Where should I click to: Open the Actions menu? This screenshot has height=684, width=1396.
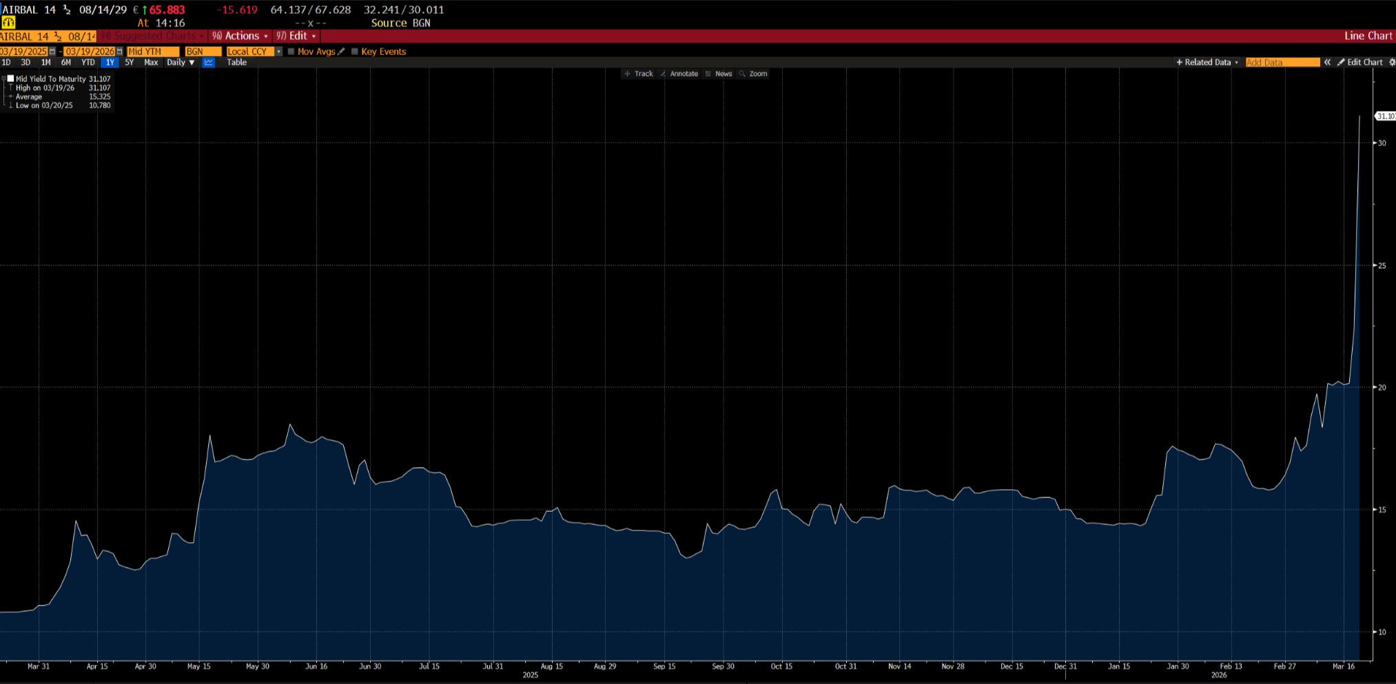click(x=240, y=36)
